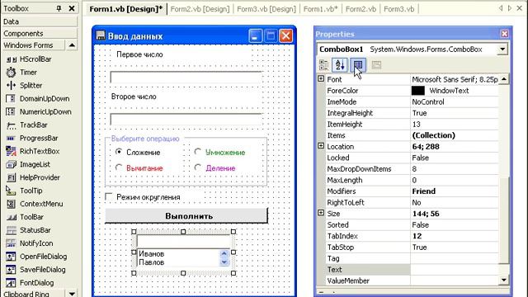Screen dimensions: 528x297
Task: Select the Сложение radio button
Action: point(119,152)
